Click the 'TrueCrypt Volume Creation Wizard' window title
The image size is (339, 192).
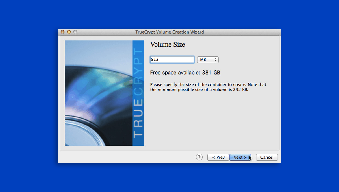(x=169, y=32)
